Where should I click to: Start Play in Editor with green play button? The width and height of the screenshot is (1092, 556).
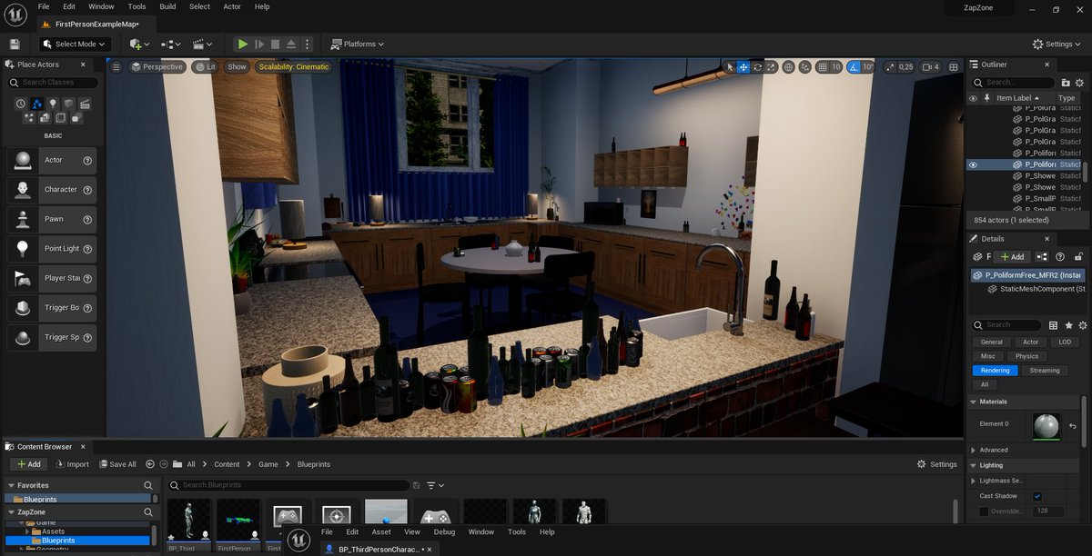coord(242,44)
